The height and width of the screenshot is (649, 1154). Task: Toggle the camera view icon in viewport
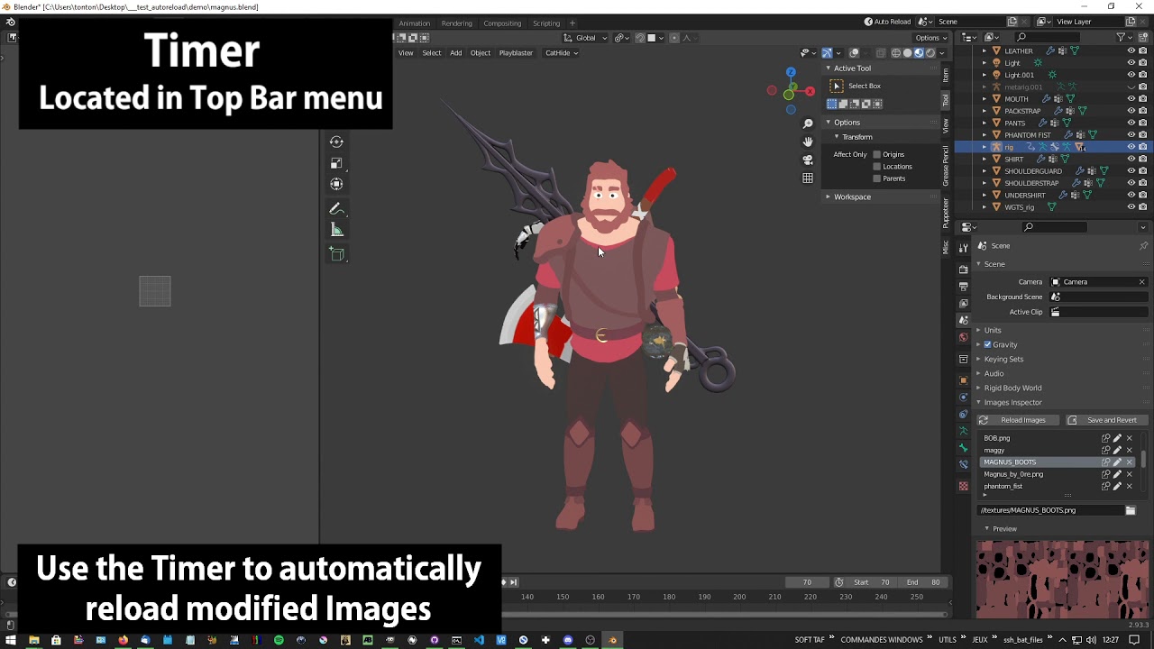(x=808, y=160)
